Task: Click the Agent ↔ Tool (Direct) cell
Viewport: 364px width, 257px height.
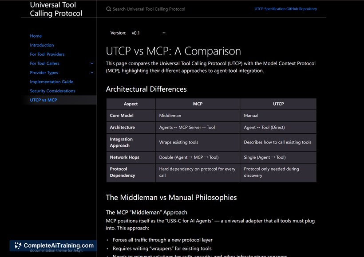Action: [x=278, y=127]
